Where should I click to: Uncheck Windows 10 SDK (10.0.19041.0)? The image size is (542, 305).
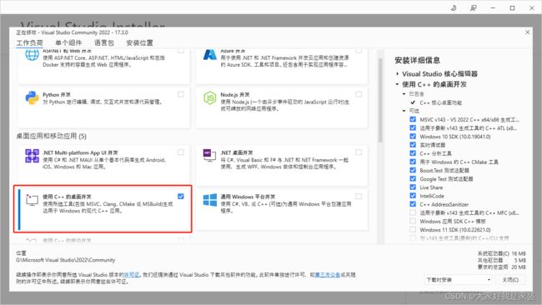pos(413,136)
